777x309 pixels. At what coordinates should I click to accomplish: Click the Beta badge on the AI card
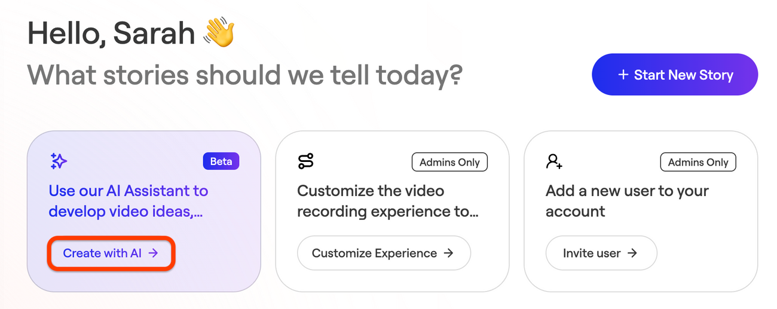(221, 161)
